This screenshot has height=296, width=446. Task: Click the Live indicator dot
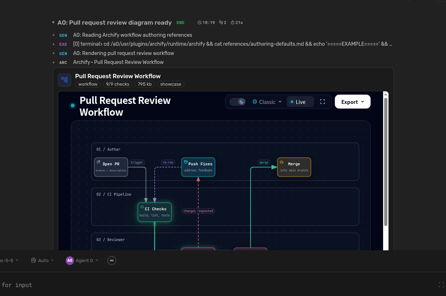[292, 102]
